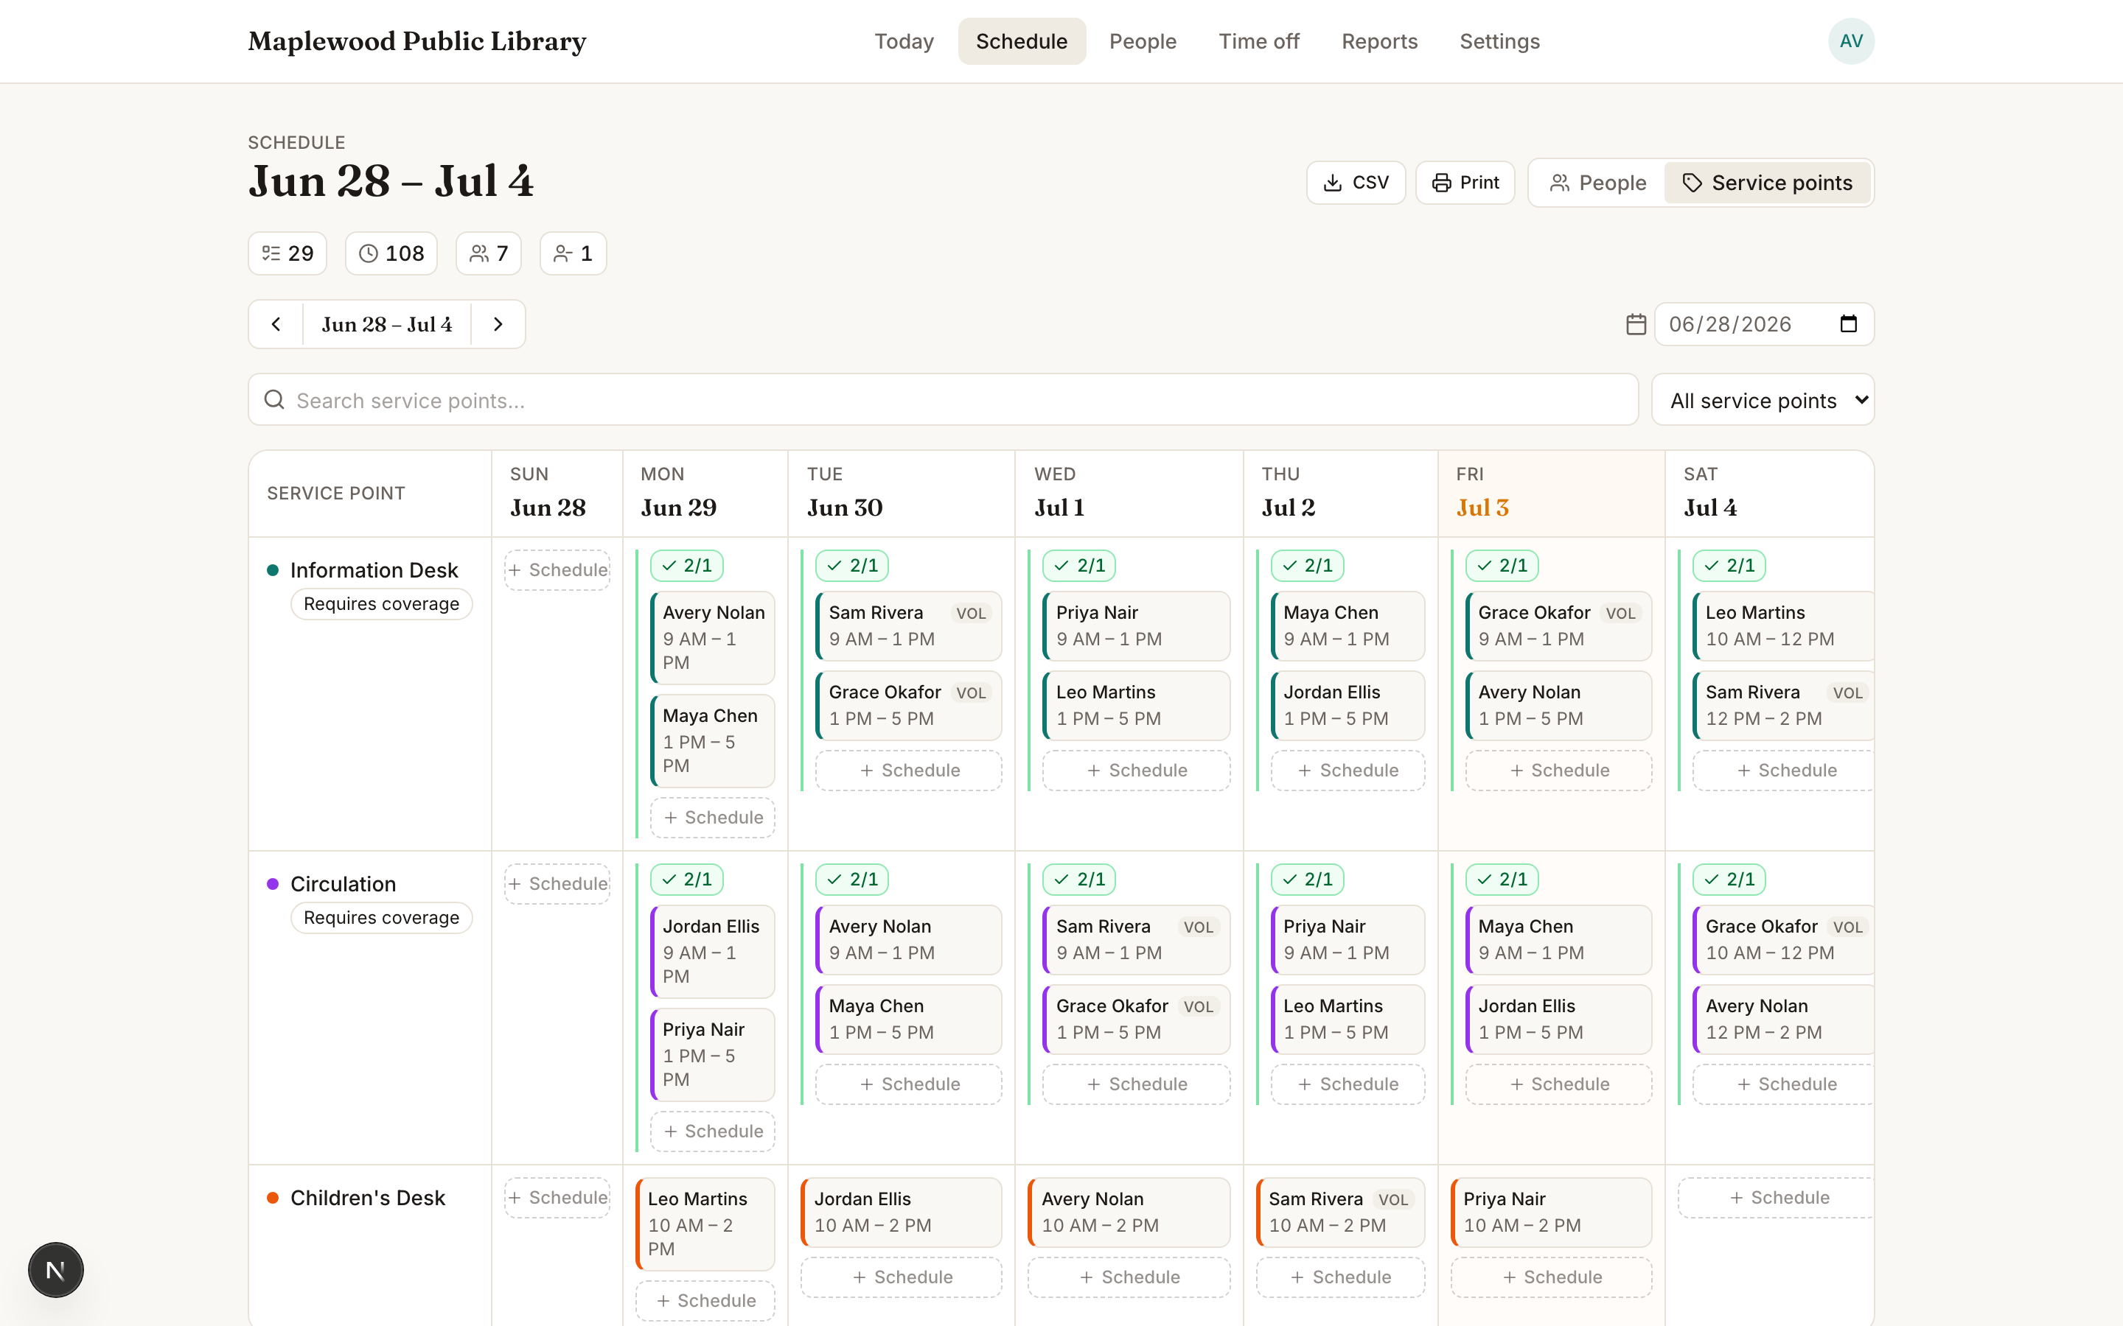
Task: Click the 06/28/2026 date input
Action: 1763,324
